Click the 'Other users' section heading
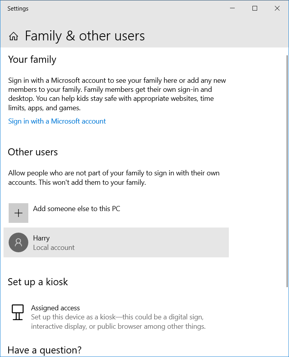The image size is (289, 357). click(x=33, y=152)
